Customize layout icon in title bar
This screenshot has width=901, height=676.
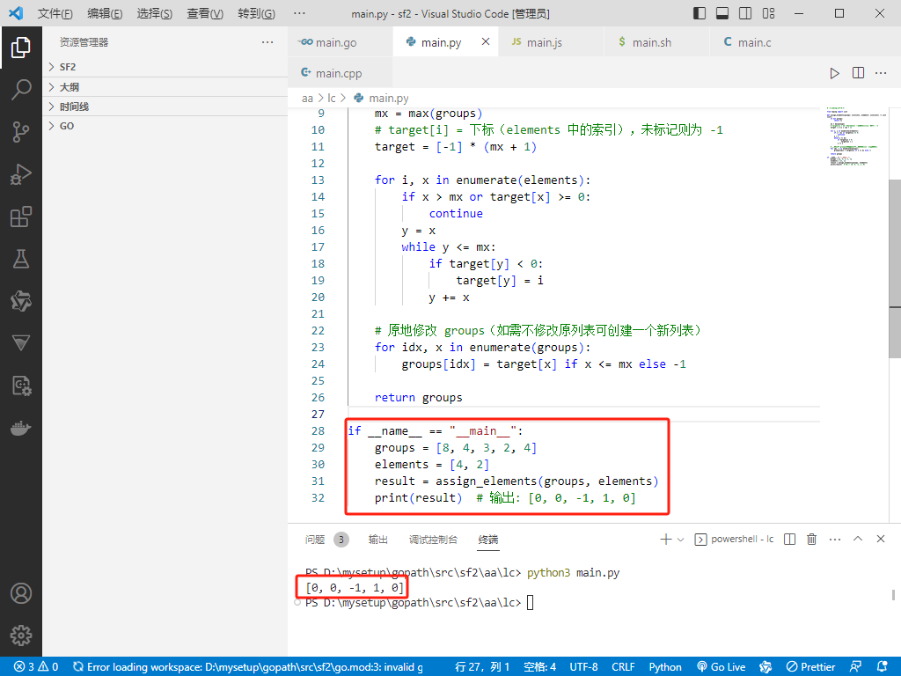click(768, 13)
